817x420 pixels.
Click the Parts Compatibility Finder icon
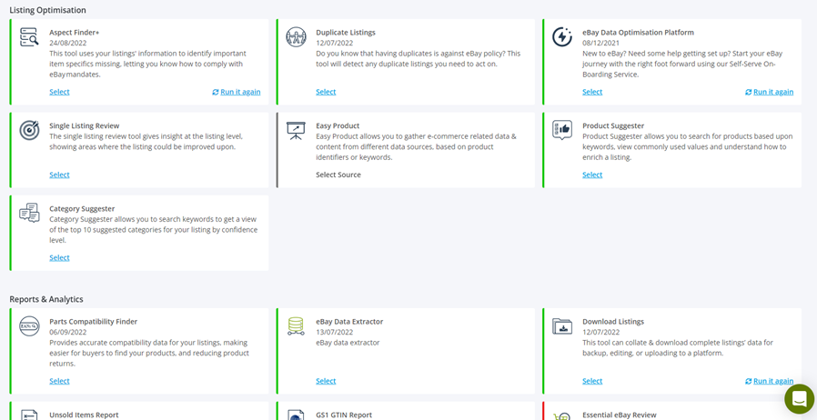coord(29,326)
